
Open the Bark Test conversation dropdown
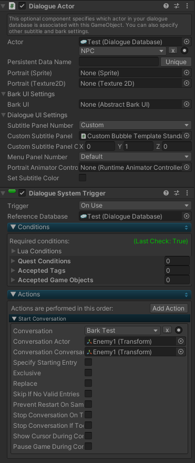122,331
